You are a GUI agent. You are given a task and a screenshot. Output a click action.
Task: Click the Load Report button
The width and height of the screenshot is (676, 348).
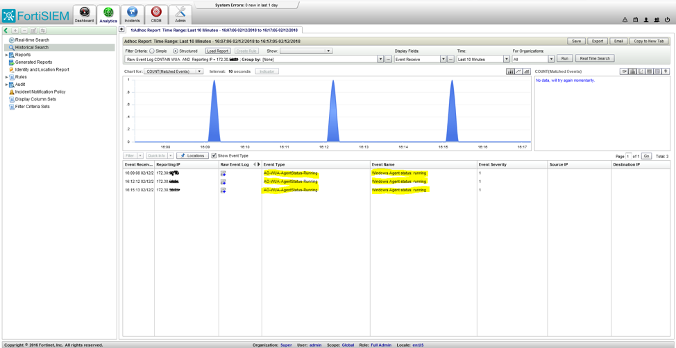(217, 51)
